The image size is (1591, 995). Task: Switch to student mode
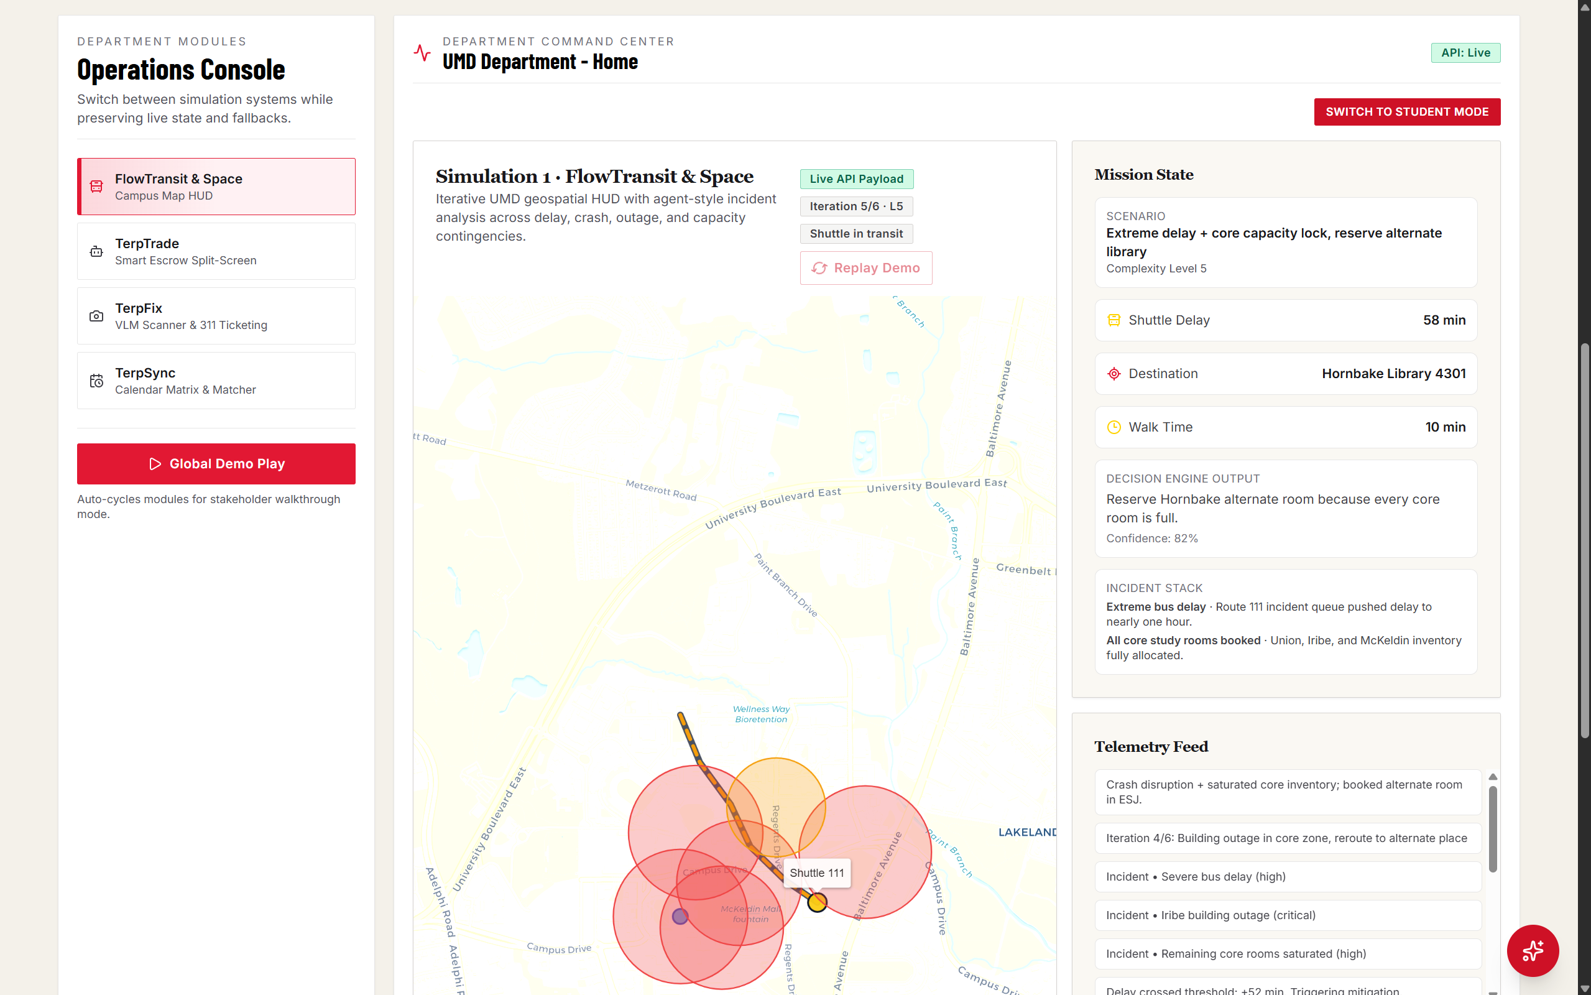(x=1406, y=112)
